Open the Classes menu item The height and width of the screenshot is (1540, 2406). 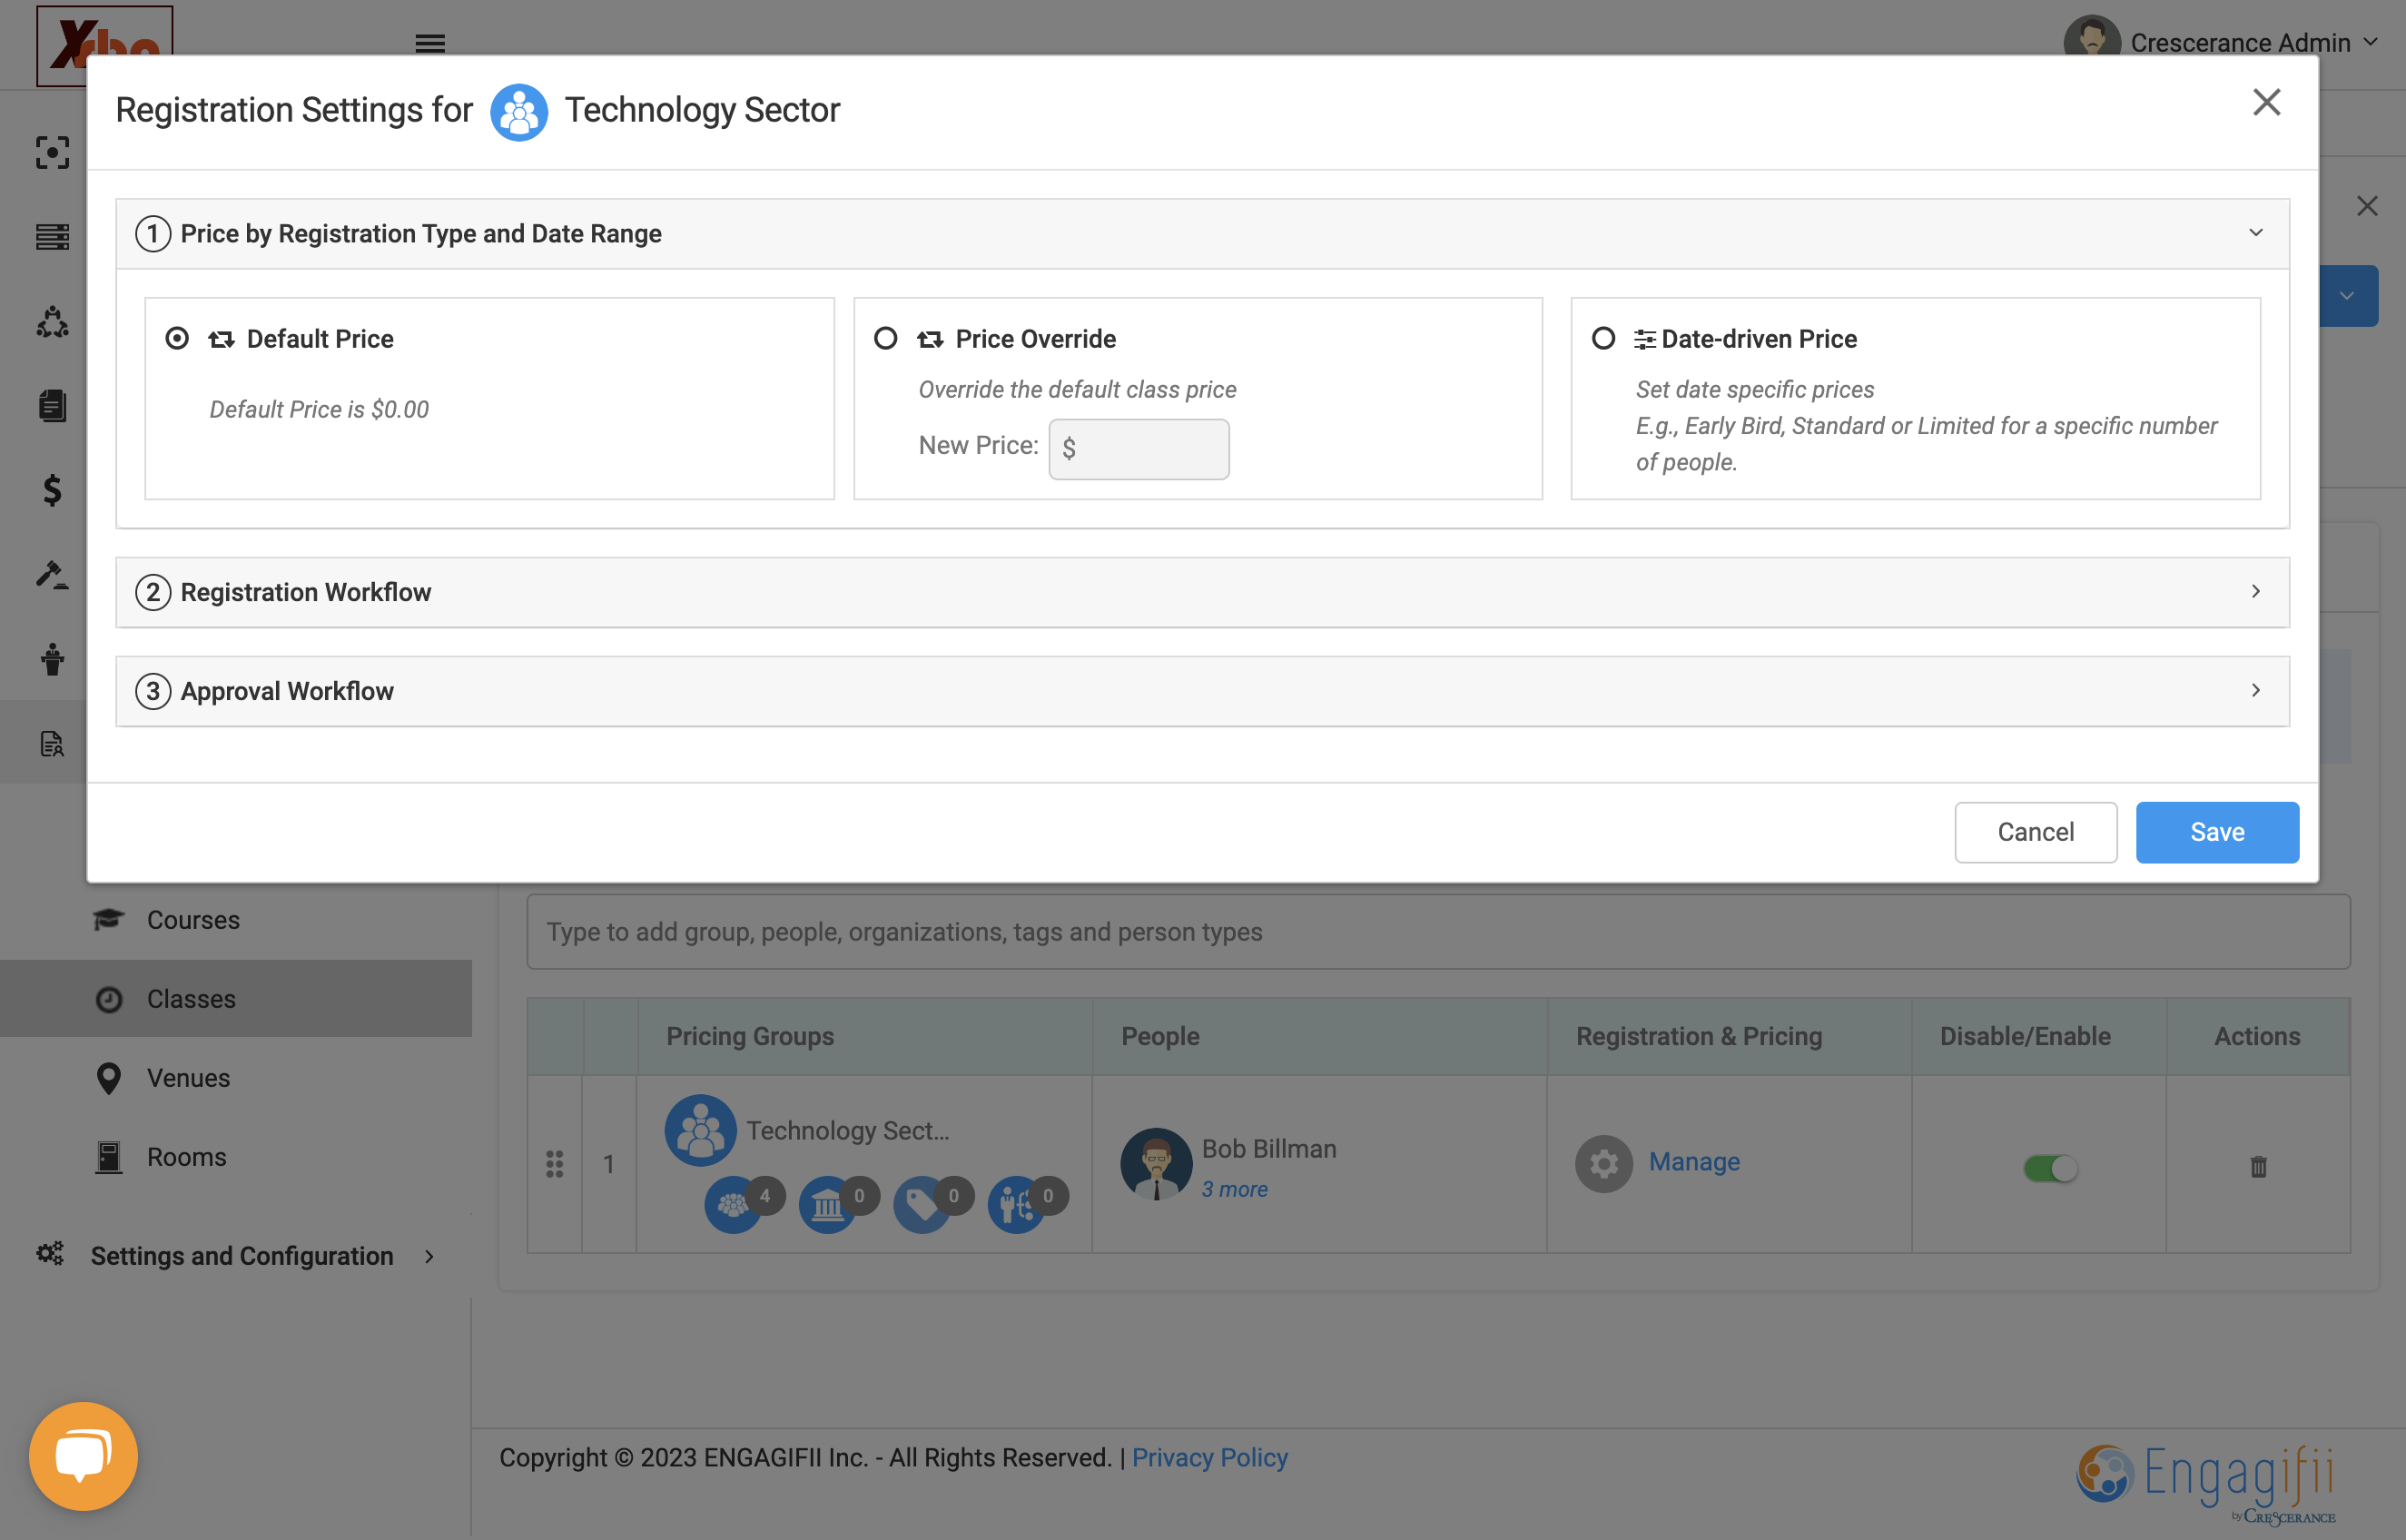[236, 998]
